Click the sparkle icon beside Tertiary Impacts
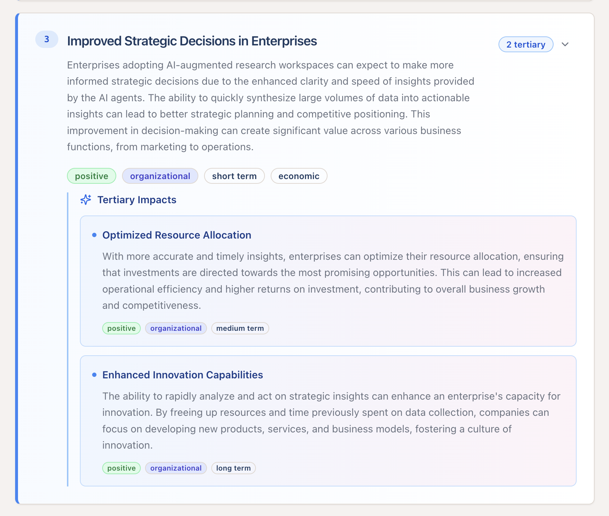This screenshot has height=516, width=609. tap(86, 200)
